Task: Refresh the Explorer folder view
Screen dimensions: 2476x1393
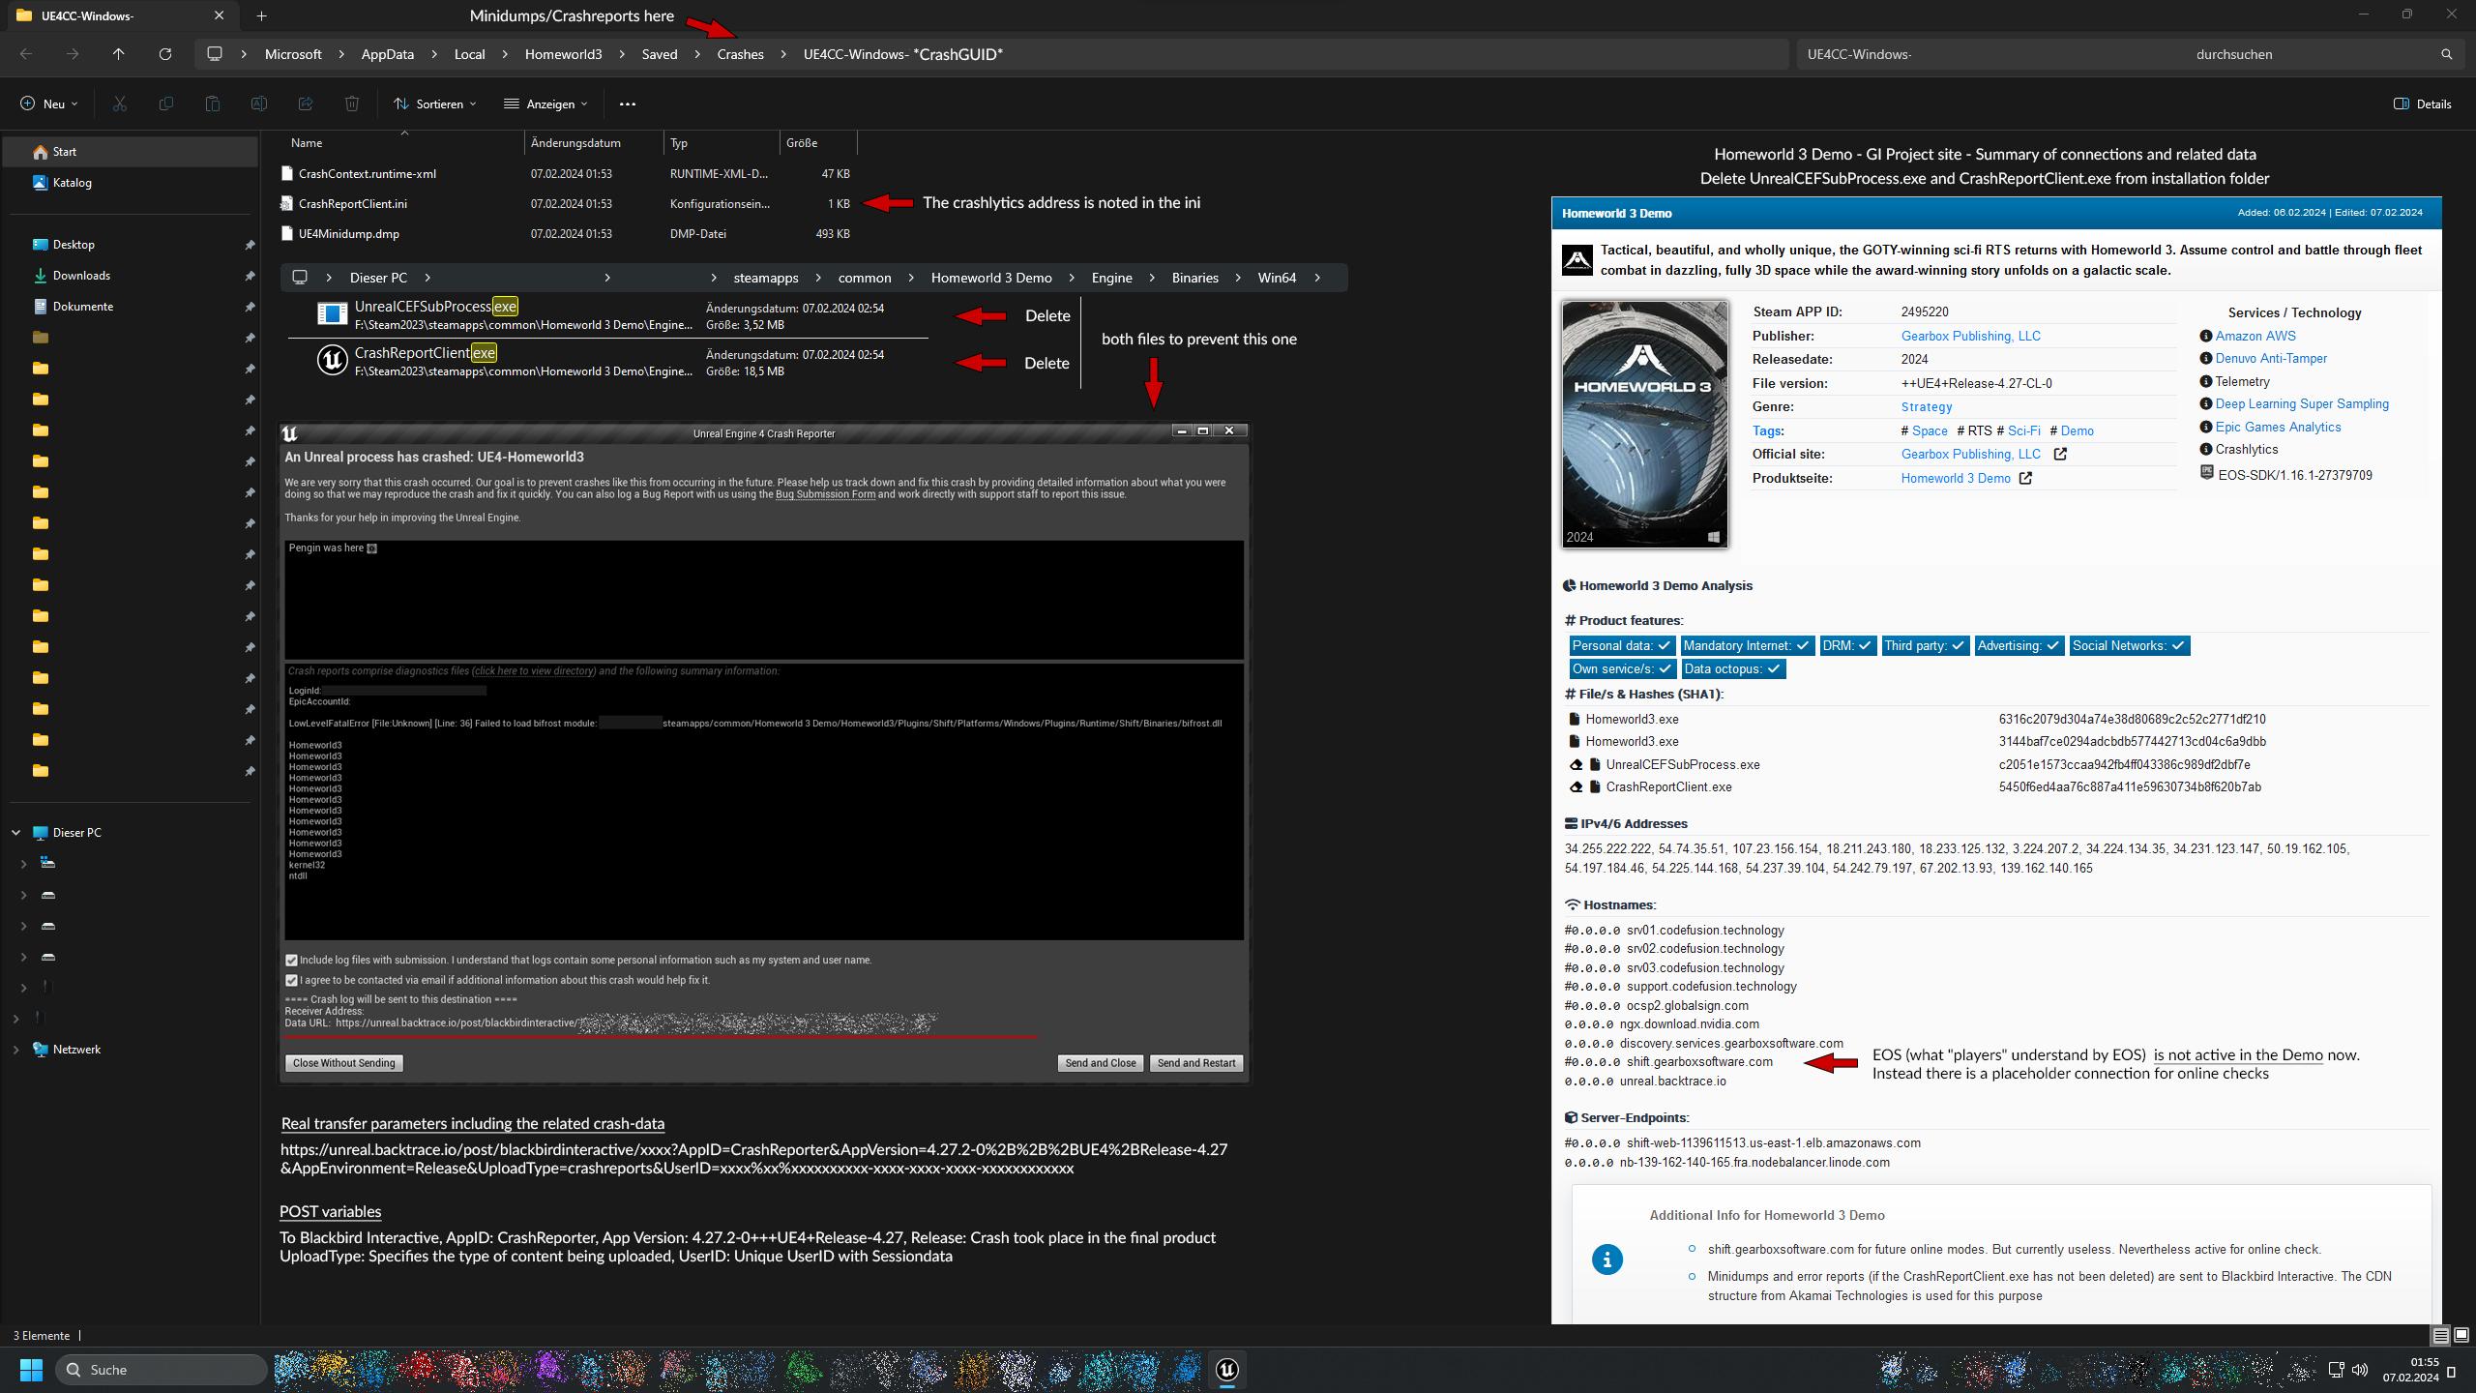Action: click(165, 54)
